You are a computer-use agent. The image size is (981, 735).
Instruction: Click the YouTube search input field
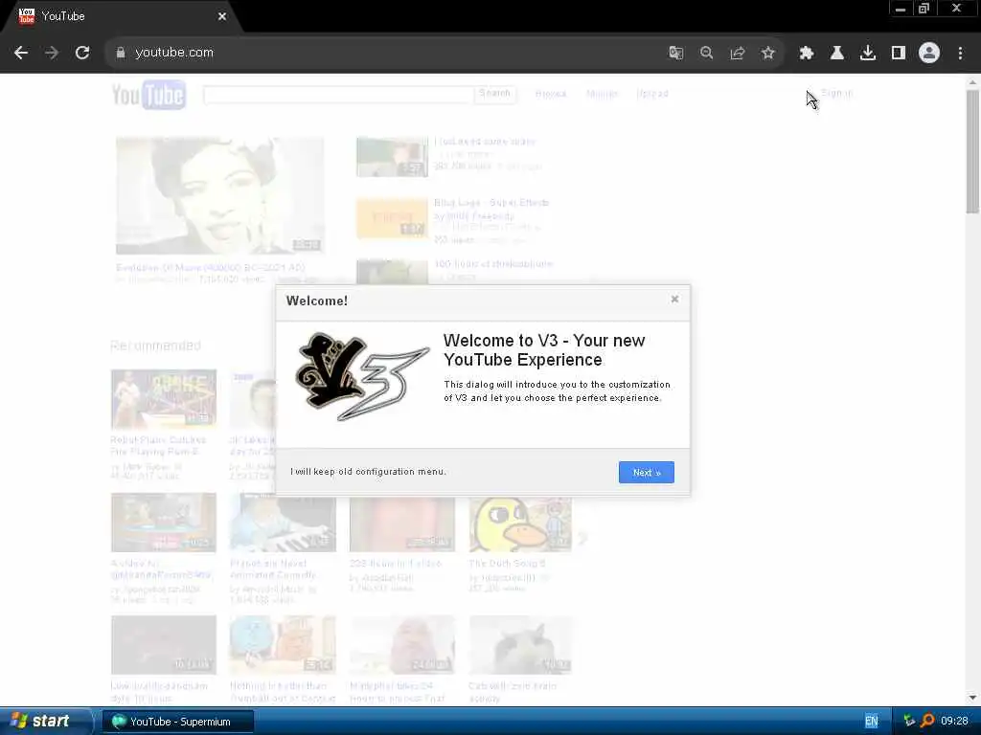click(338, 95)
